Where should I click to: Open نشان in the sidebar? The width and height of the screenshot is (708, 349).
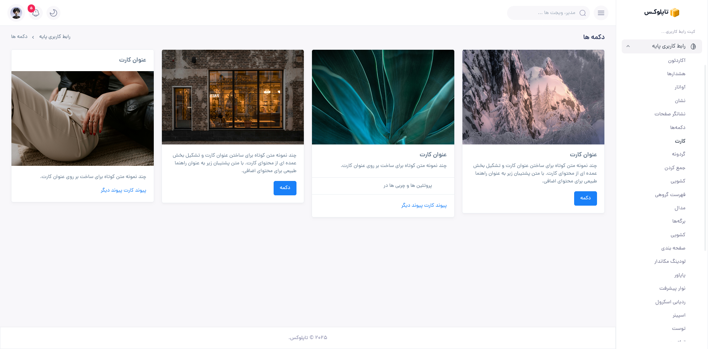[680, 101]
